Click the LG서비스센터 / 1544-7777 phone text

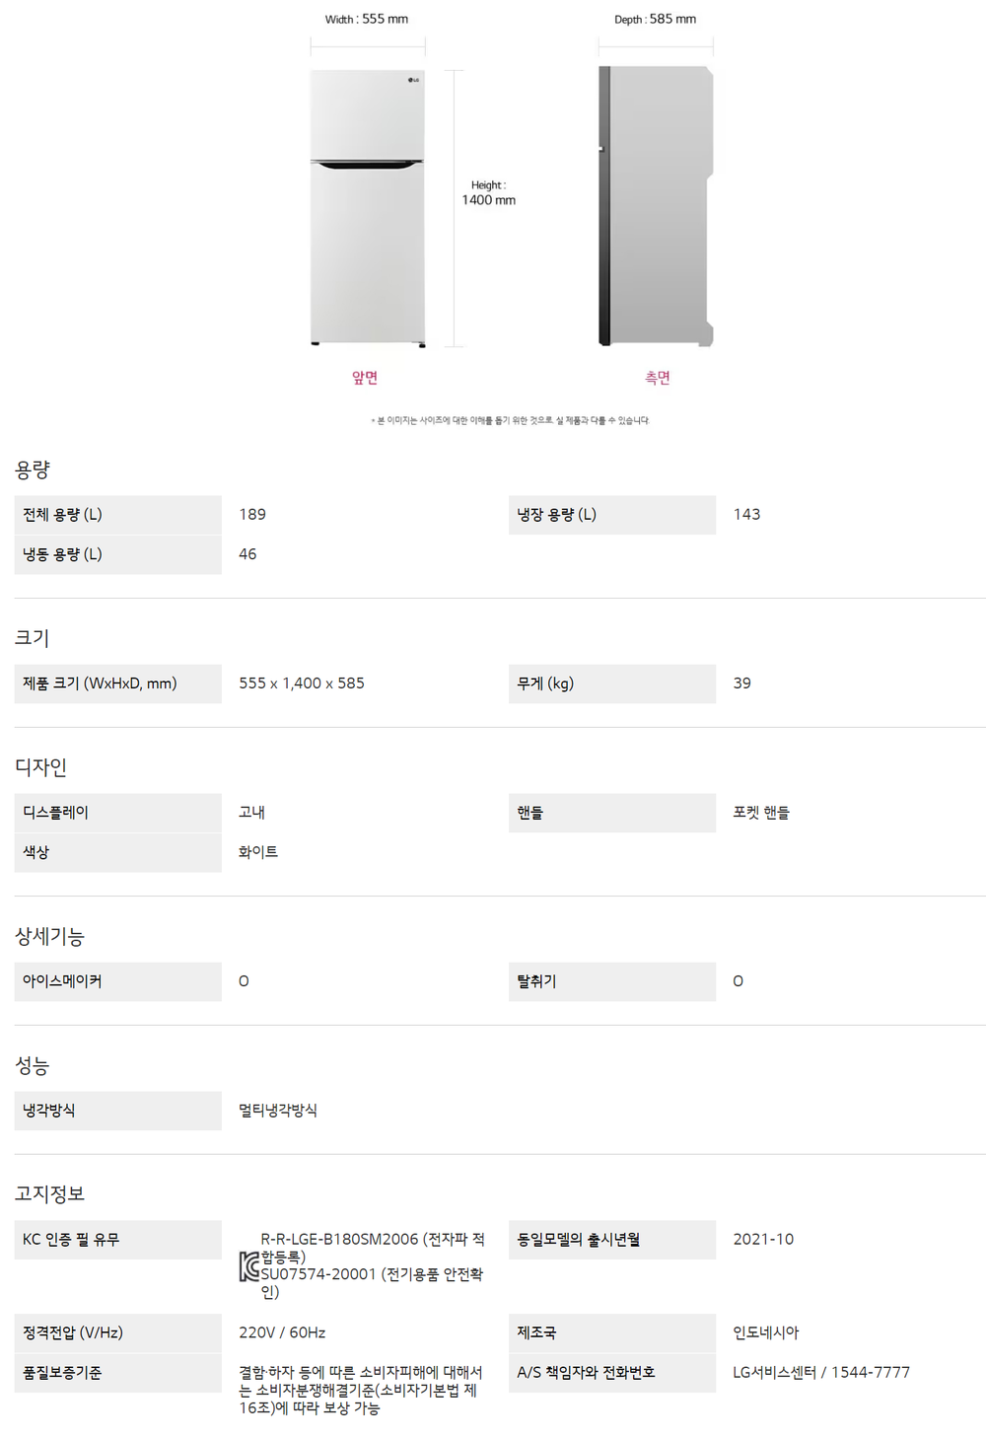point(821,1372)
